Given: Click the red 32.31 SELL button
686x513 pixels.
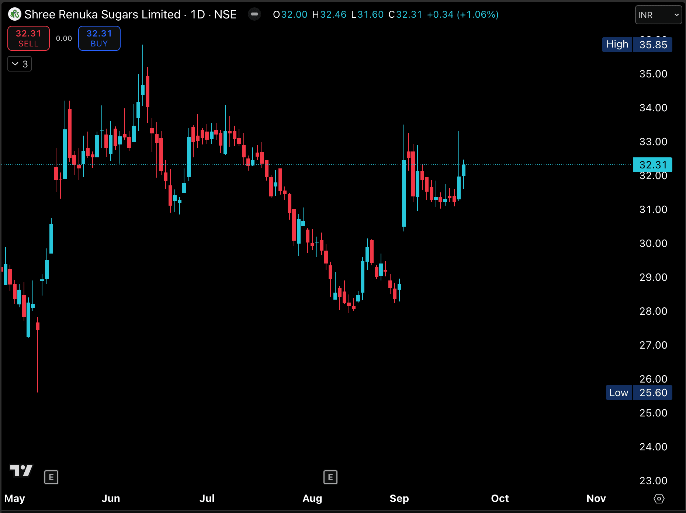Looking at the screenshot, I should (x=28, y=38).
